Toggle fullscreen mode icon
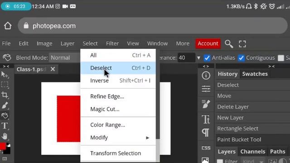The height and width of the screenshot is (163, 290). click(242, 44)
